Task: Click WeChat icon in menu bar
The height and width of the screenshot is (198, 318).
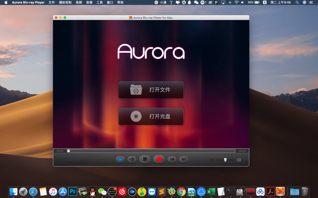Action: pos(196,2)
